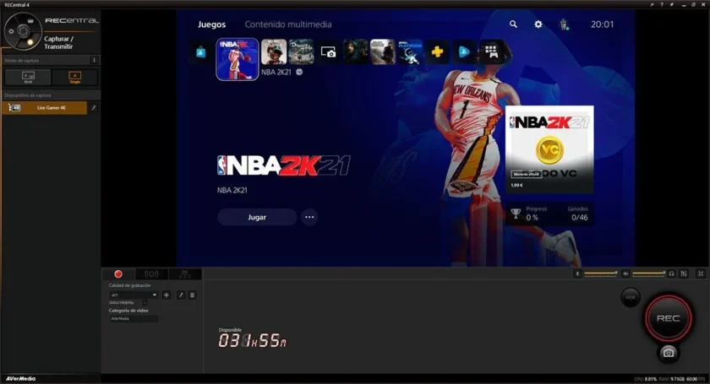Delete recording quality profile
Image resolution: width=710 pixels, height=384 pixels.
pos(192,295)
